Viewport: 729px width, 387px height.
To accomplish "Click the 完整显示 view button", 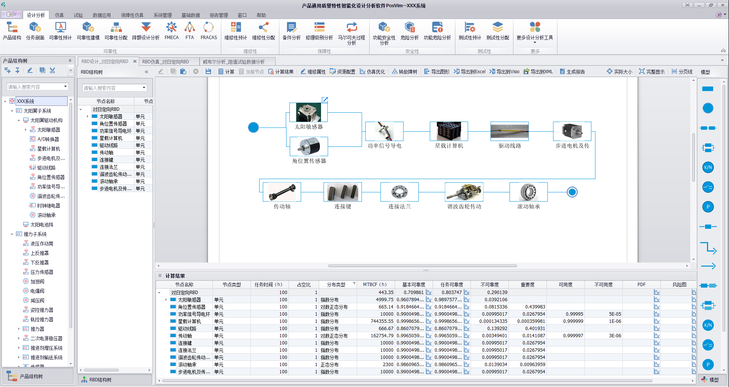I will 652,71.
